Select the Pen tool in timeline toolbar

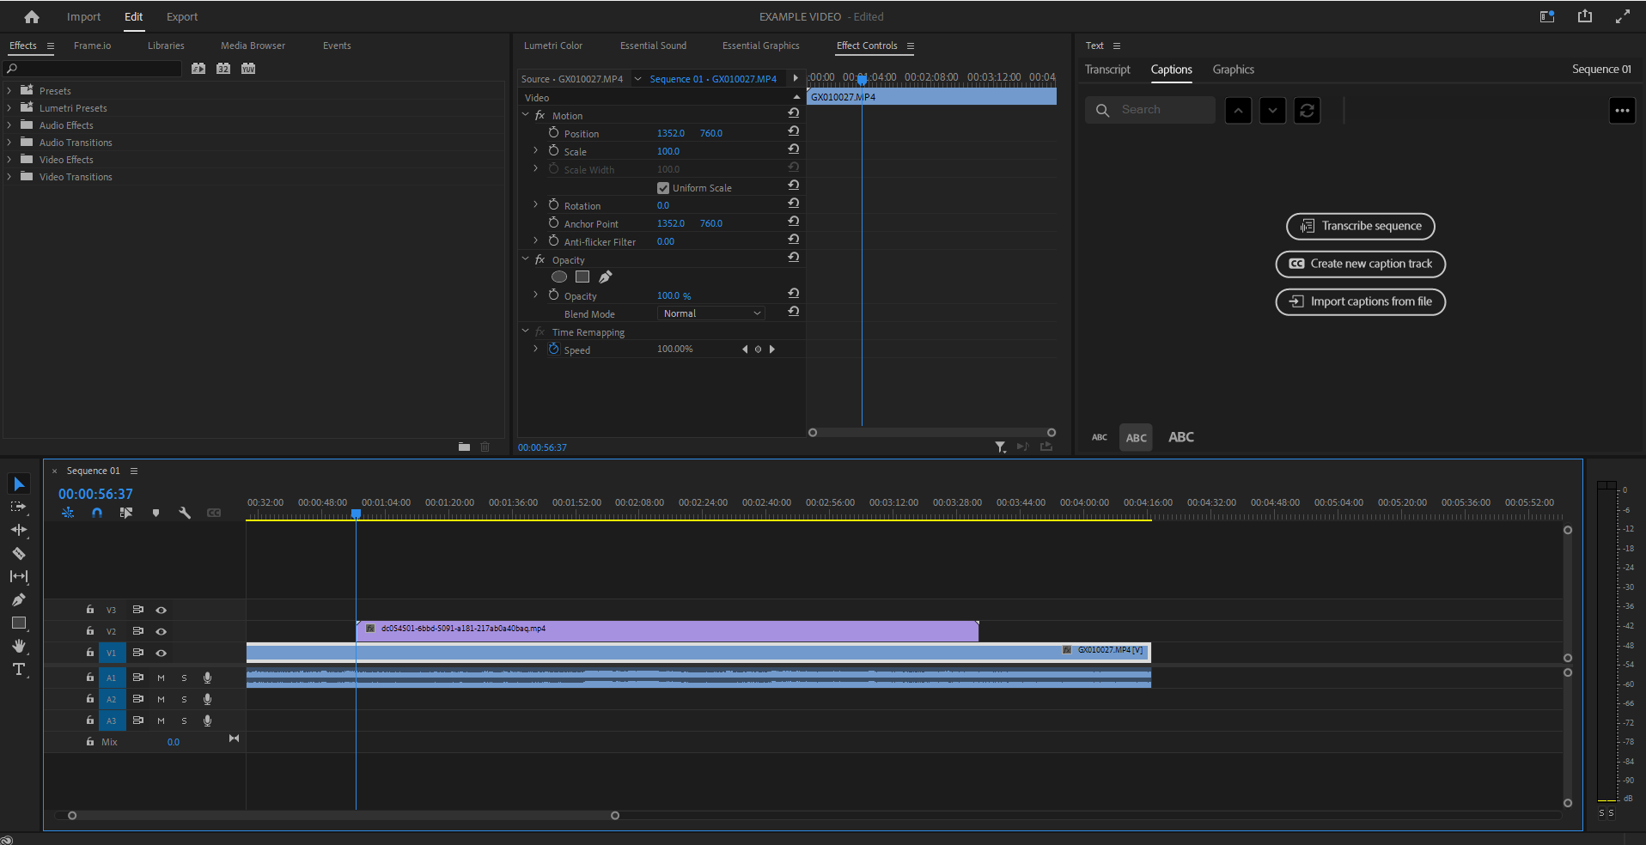click(x=19, y=600)
